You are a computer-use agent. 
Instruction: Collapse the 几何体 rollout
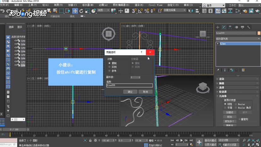[237, 96]
